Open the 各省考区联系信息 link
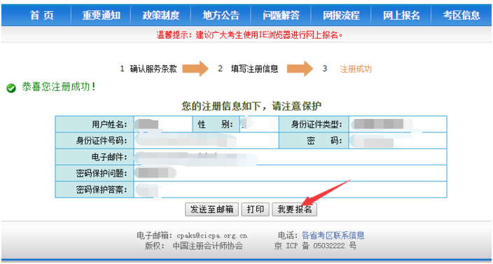 pyautogui.click(x=333, y=235)
